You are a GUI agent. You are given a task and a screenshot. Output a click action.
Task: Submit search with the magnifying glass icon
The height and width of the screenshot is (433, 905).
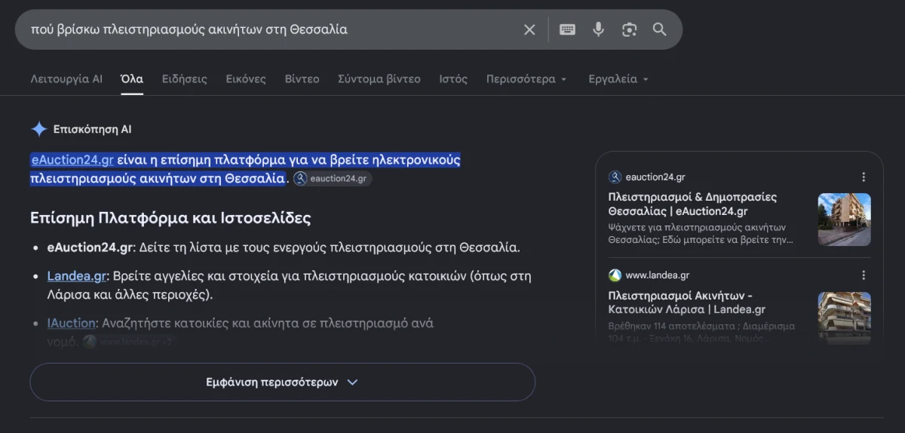660,29
